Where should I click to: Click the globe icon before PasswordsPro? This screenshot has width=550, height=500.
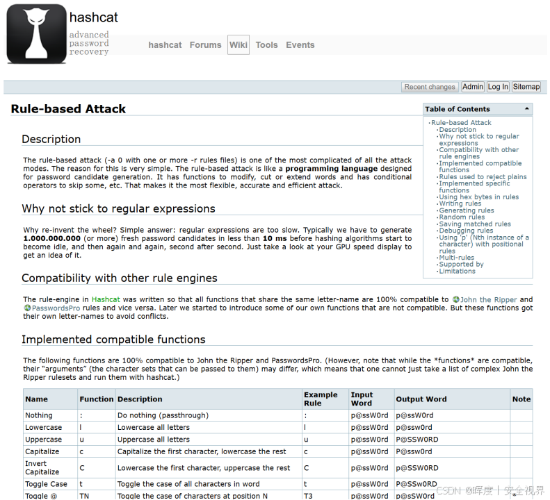click(x=27, y=308)
